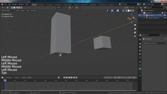Click the pin icon in Properties header
The width and height of the screenshot is (167, 94).
[x=165, y=39]
